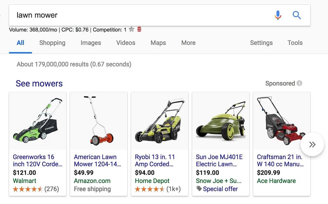Click the star icon beside the keyword metrics

pyautogui.click(x=131, y=29)
